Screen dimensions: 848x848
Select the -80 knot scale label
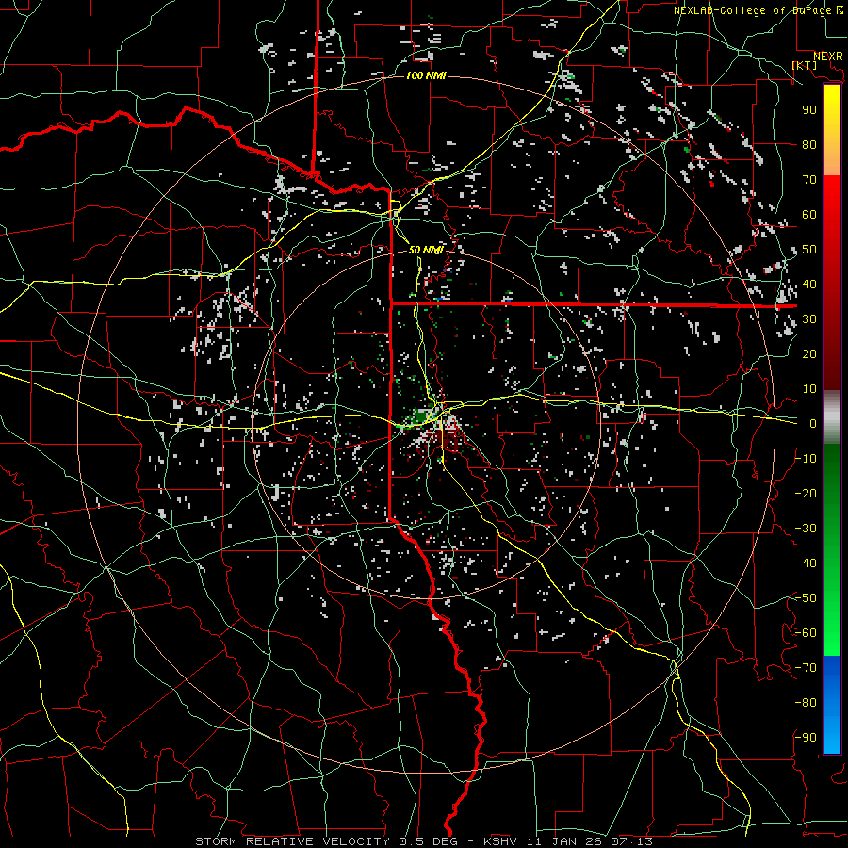click(x=806, y=703)
